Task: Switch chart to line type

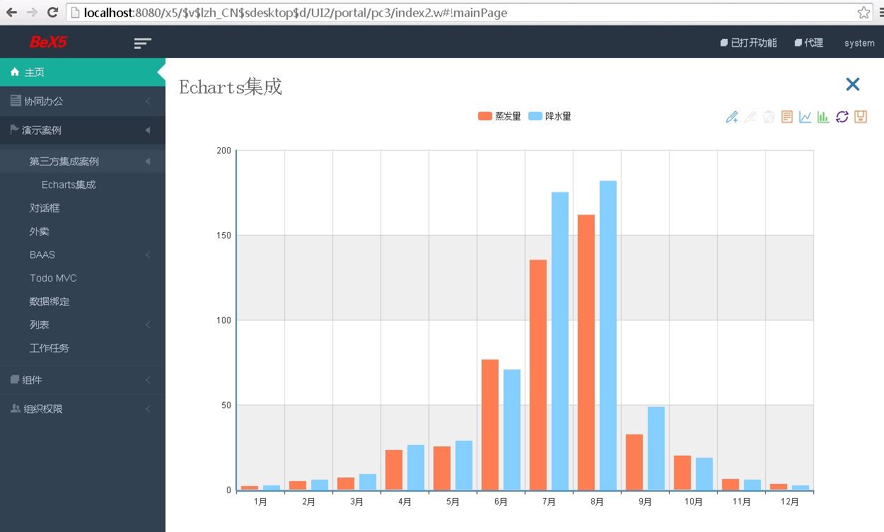Action: [806, 117]
